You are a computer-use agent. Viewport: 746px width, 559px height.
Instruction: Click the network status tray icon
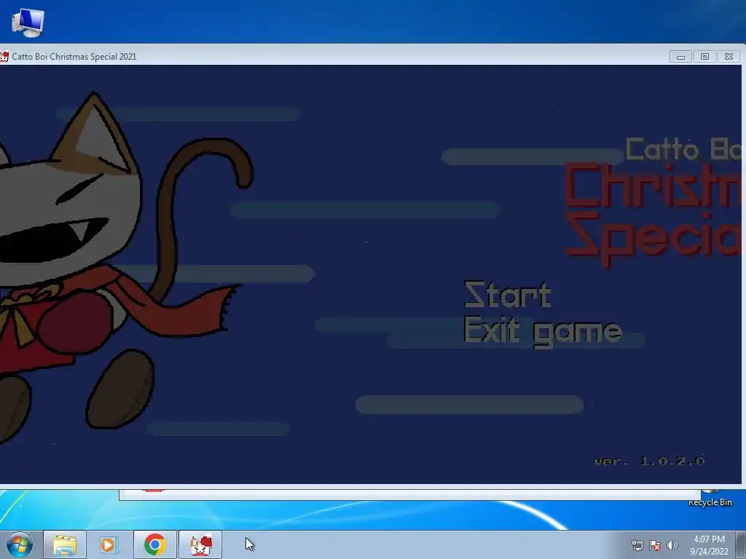pyautogui.click(x=637, y=545)
